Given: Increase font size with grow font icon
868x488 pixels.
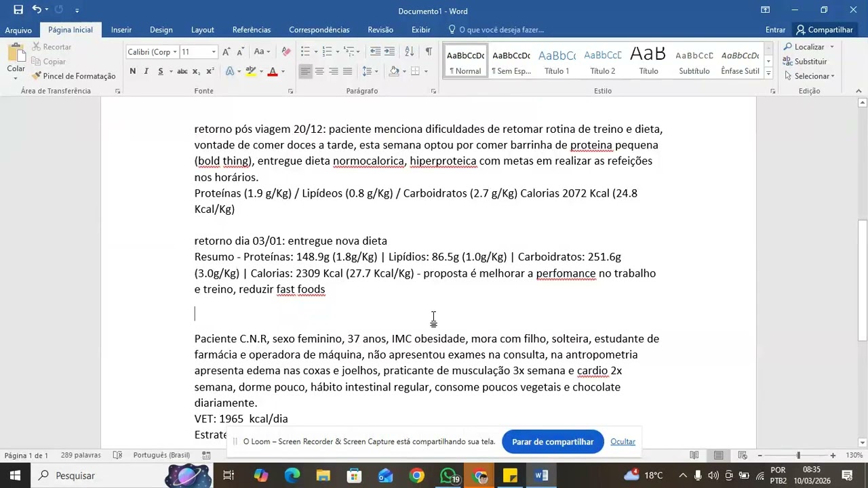Looking at the screenshot, I should pyautogui.click(x=226, y=52).
